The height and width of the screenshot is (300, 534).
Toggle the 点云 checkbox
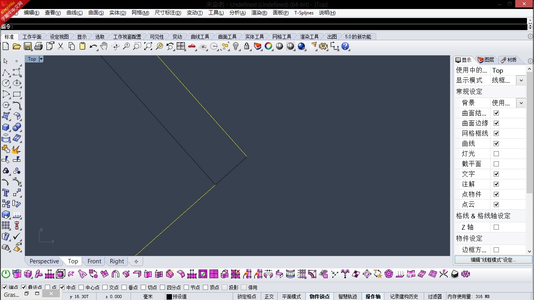tap(496, 204)
